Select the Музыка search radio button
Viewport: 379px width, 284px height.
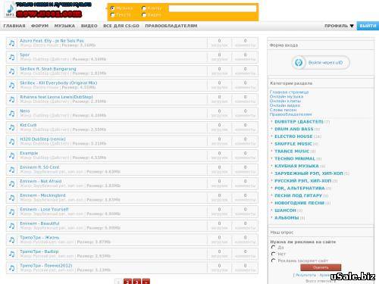113,8
